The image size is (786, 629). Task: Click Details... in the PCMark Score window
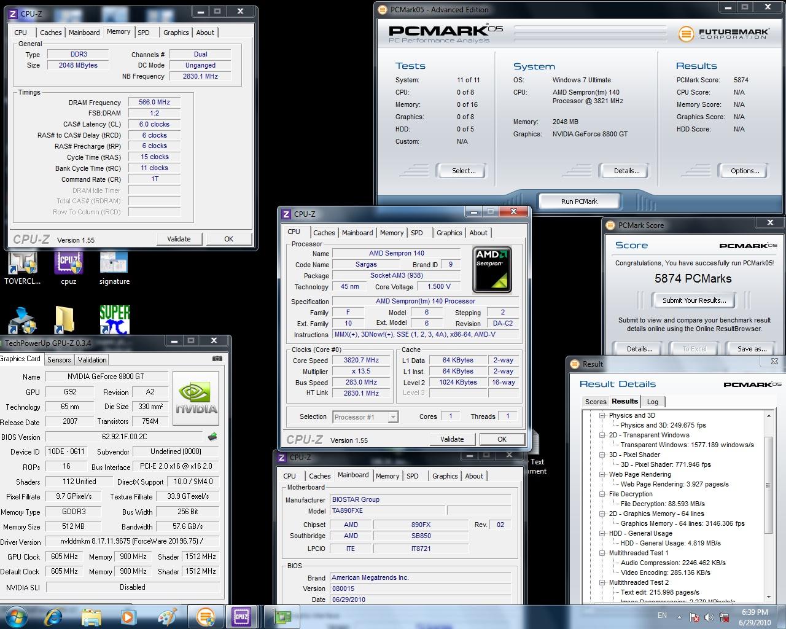pyautogui.click(x=639, y=349)
